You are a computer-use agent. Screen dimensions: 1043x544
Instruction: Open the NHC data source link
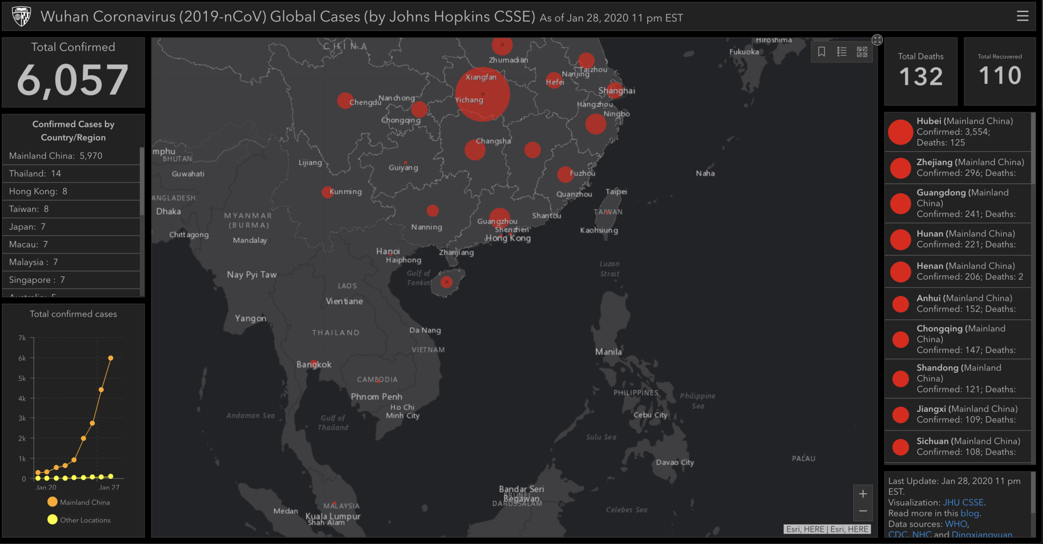[921, 534]
